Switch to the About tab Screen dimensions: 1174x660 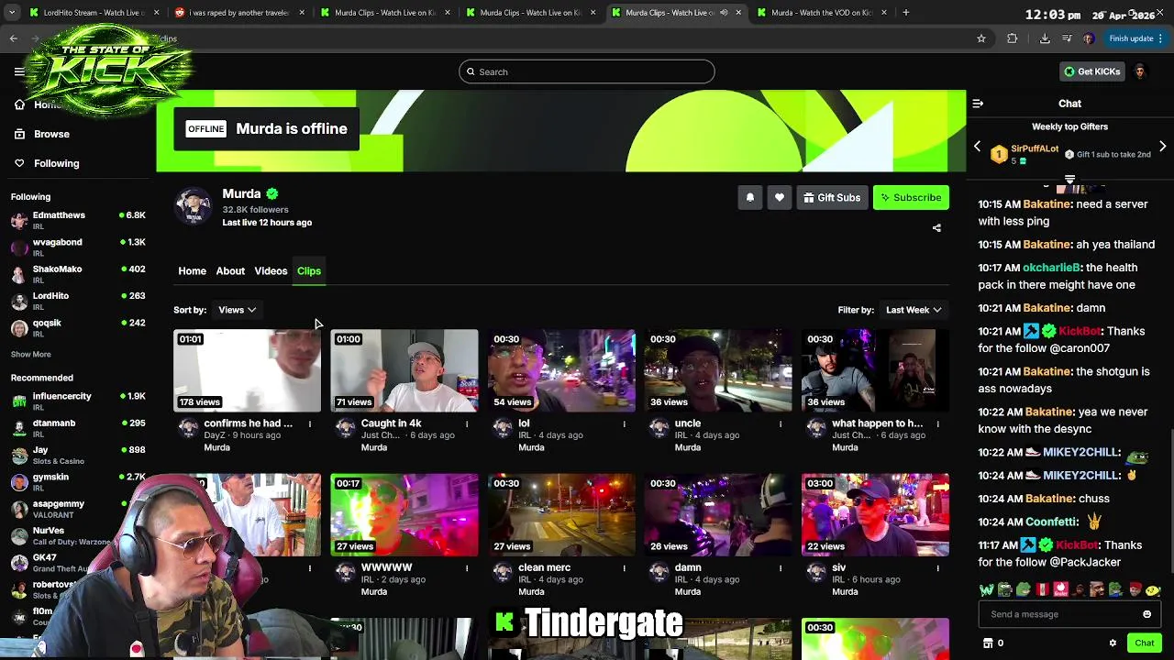[230, 271]
